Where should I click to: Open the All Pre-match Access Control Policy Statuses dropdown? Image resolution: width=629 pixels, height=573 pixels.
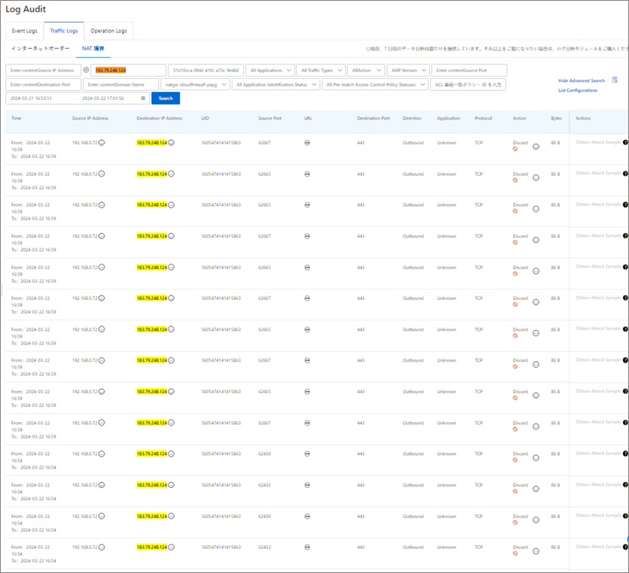(375, 84)
